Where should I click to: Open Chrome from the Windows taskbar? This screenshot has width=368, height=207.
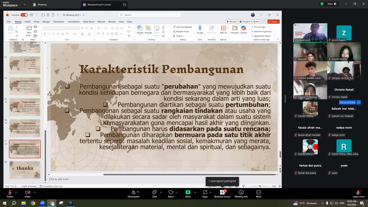click(33, 203)
